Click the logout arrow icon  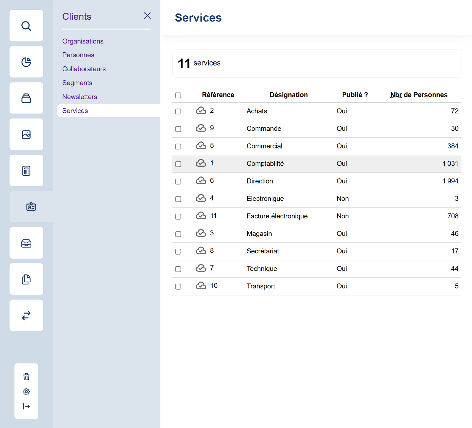tap(26, 406)
